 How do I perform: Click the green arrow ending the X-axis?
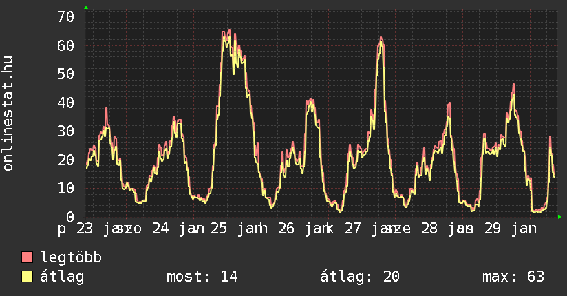(559, 217)
